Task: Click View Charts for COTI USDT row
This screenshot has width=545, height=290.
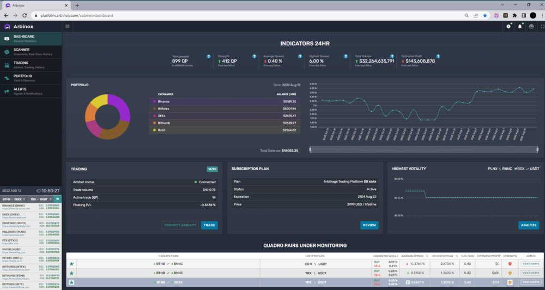Action: coord(531,264)
